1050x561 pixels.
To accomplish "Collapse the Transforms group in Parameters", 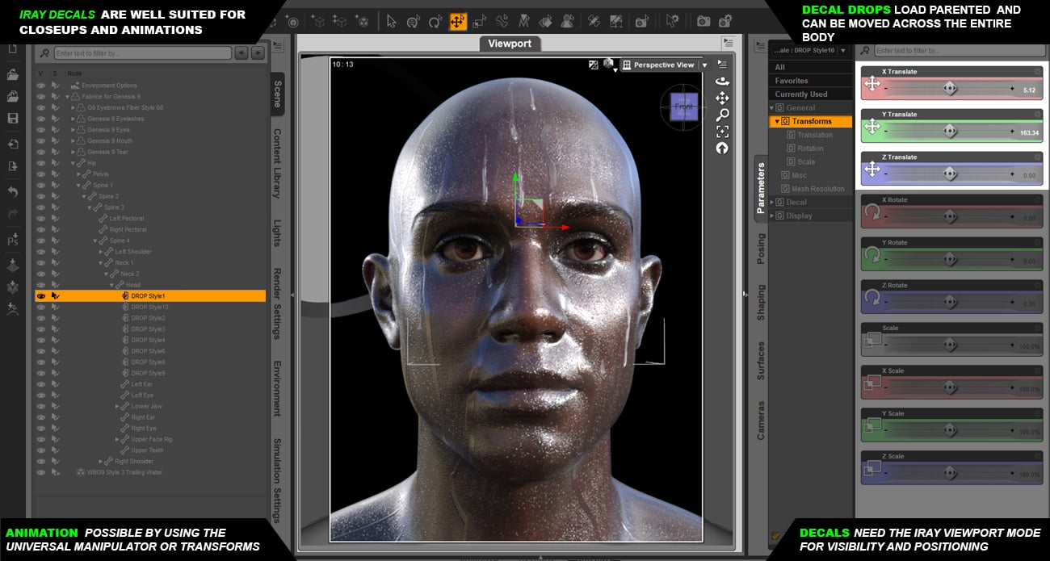I will (777, 121).
